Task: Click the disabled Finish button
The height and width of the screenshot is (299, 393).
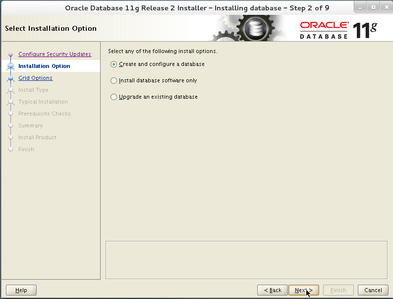Action: [338, 290]
